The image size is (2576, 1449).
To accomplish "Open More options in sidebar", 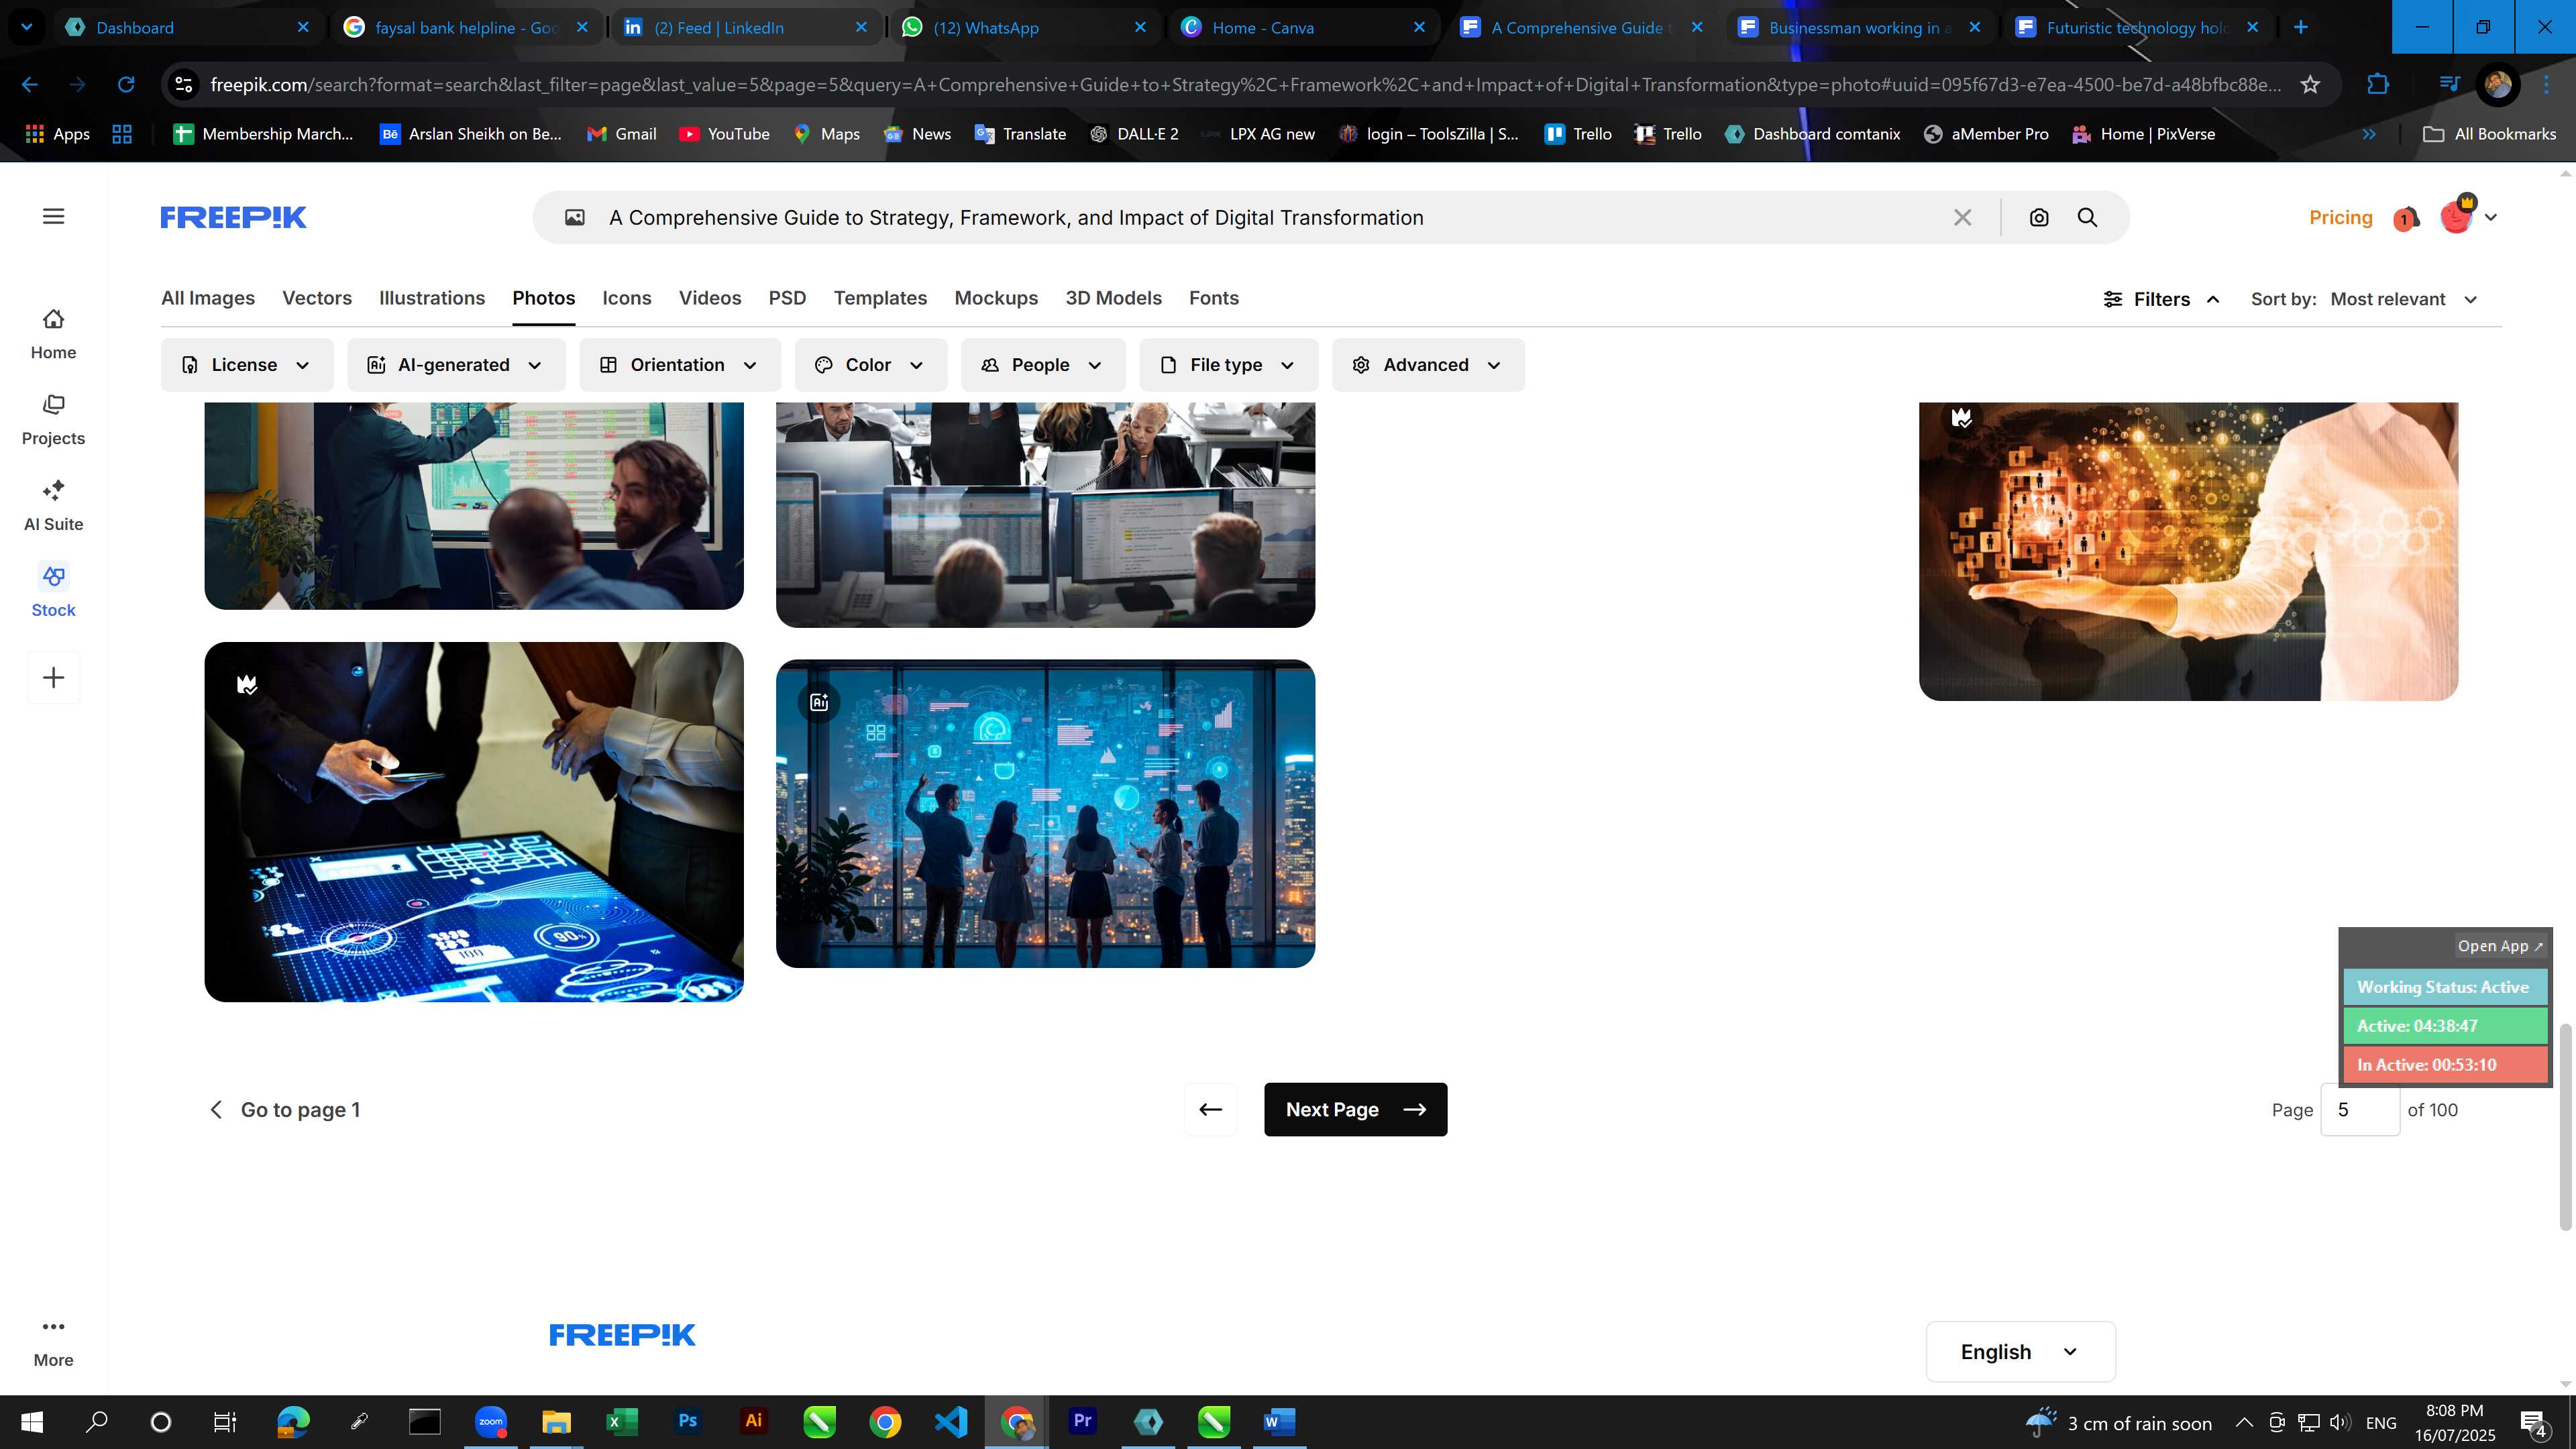I will [x=53, y=1342].
